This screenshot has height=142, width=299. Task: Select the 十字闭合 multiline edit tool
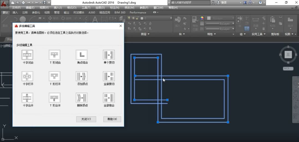coord(27,55)
